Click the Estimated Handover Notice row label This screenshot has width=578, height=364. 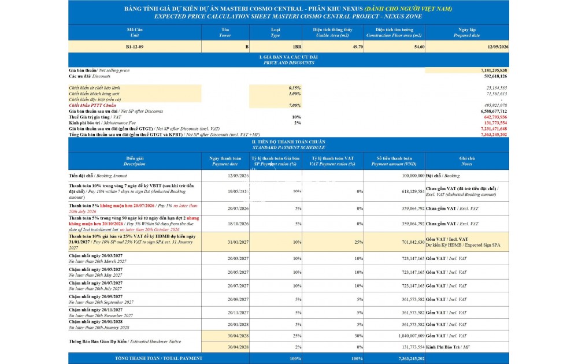[x=125, y=341]
